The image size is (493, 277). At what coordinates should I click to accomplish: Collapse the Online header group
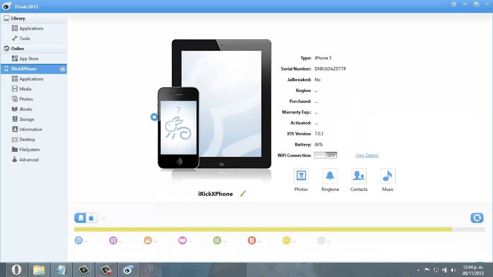pos(33,48)
